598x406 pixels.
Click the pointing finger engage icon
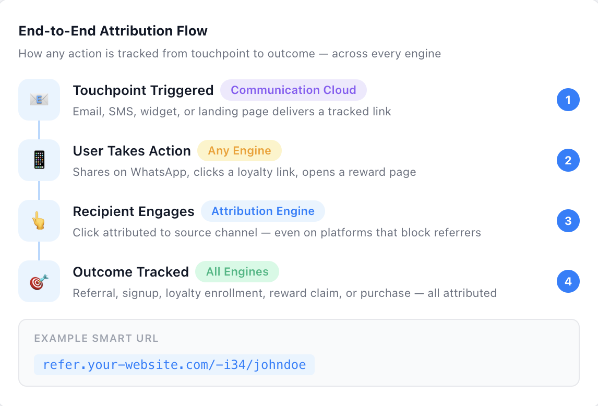pos(39,221)
